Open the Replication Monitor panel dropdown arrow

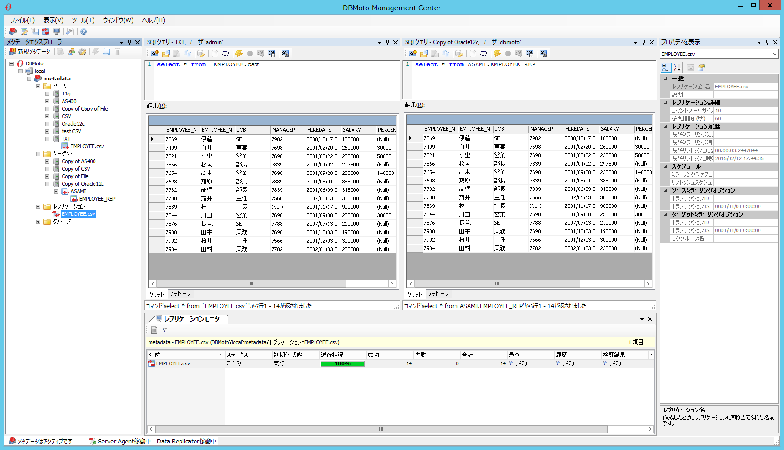(x=642, y=319)
